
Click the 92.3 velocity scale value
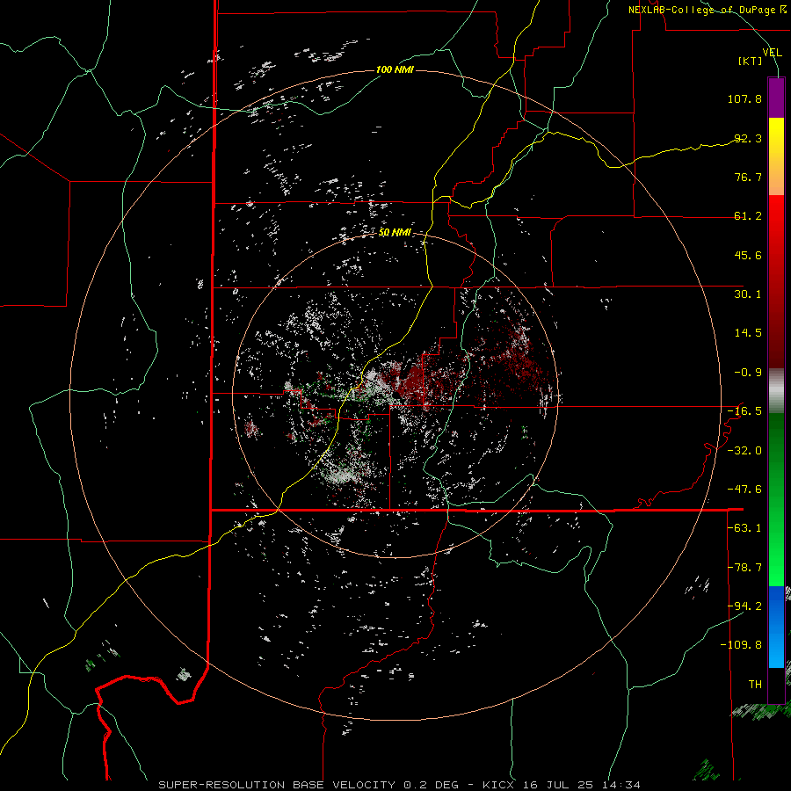[x=748, y=138]
